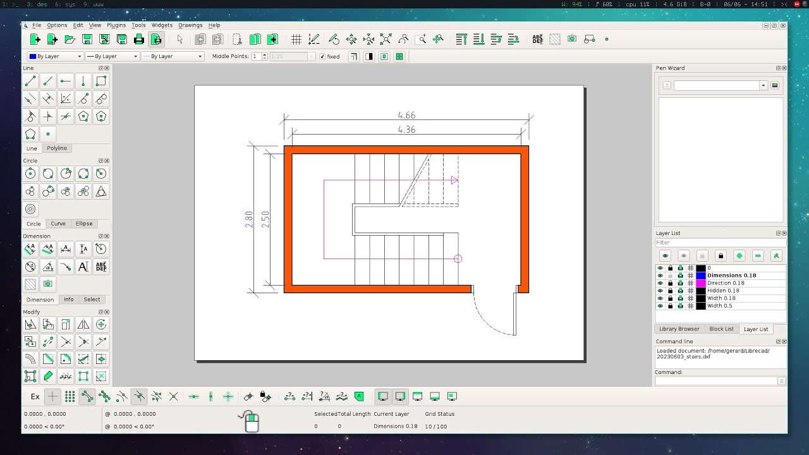
Task: Switch to the Block List tab
Action: 721,329
